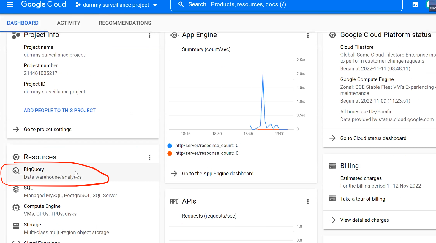
Task: Click the Estimated charges label
Action: coord(361,178)
